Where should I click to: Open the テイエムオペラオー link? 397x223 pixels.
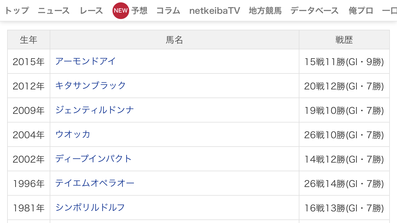pyautogui.click(x=95, y=183)
